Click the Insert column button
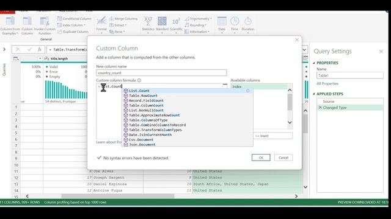The height and width of the screenshot is (219, 391). pos(273,136)
